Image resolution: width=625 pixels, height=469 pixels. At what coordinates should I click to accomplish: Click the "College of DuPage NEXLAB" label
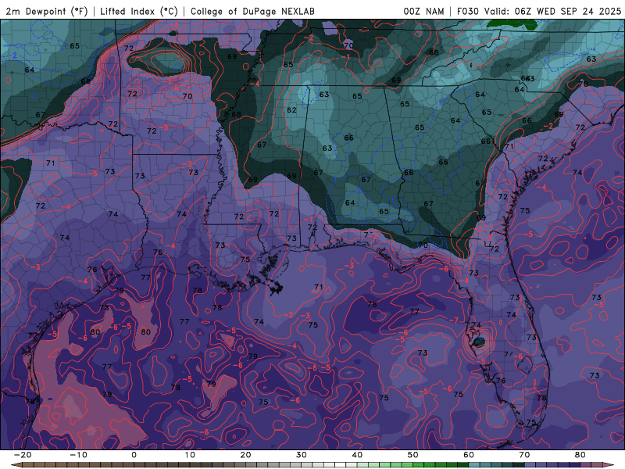(x=252, y=11)
